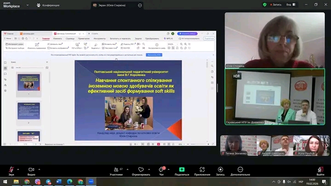Open the Дополнительно more options menu
The image size is (331, 186).
tap(240, 169)
